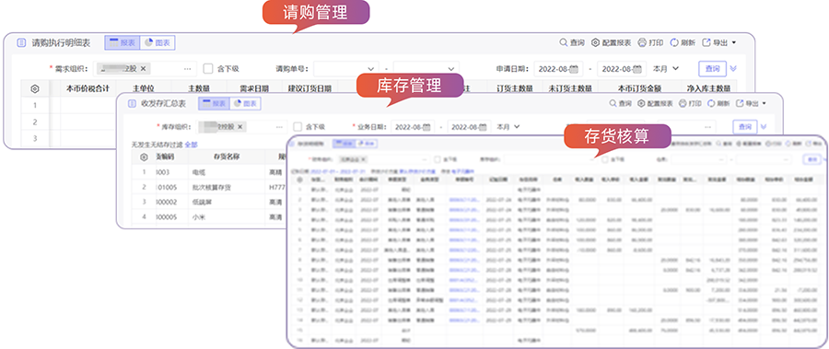Switch 存货核算 window to 报表 view
The width and height of the screenshot is (829, 349).
[344, 144]
